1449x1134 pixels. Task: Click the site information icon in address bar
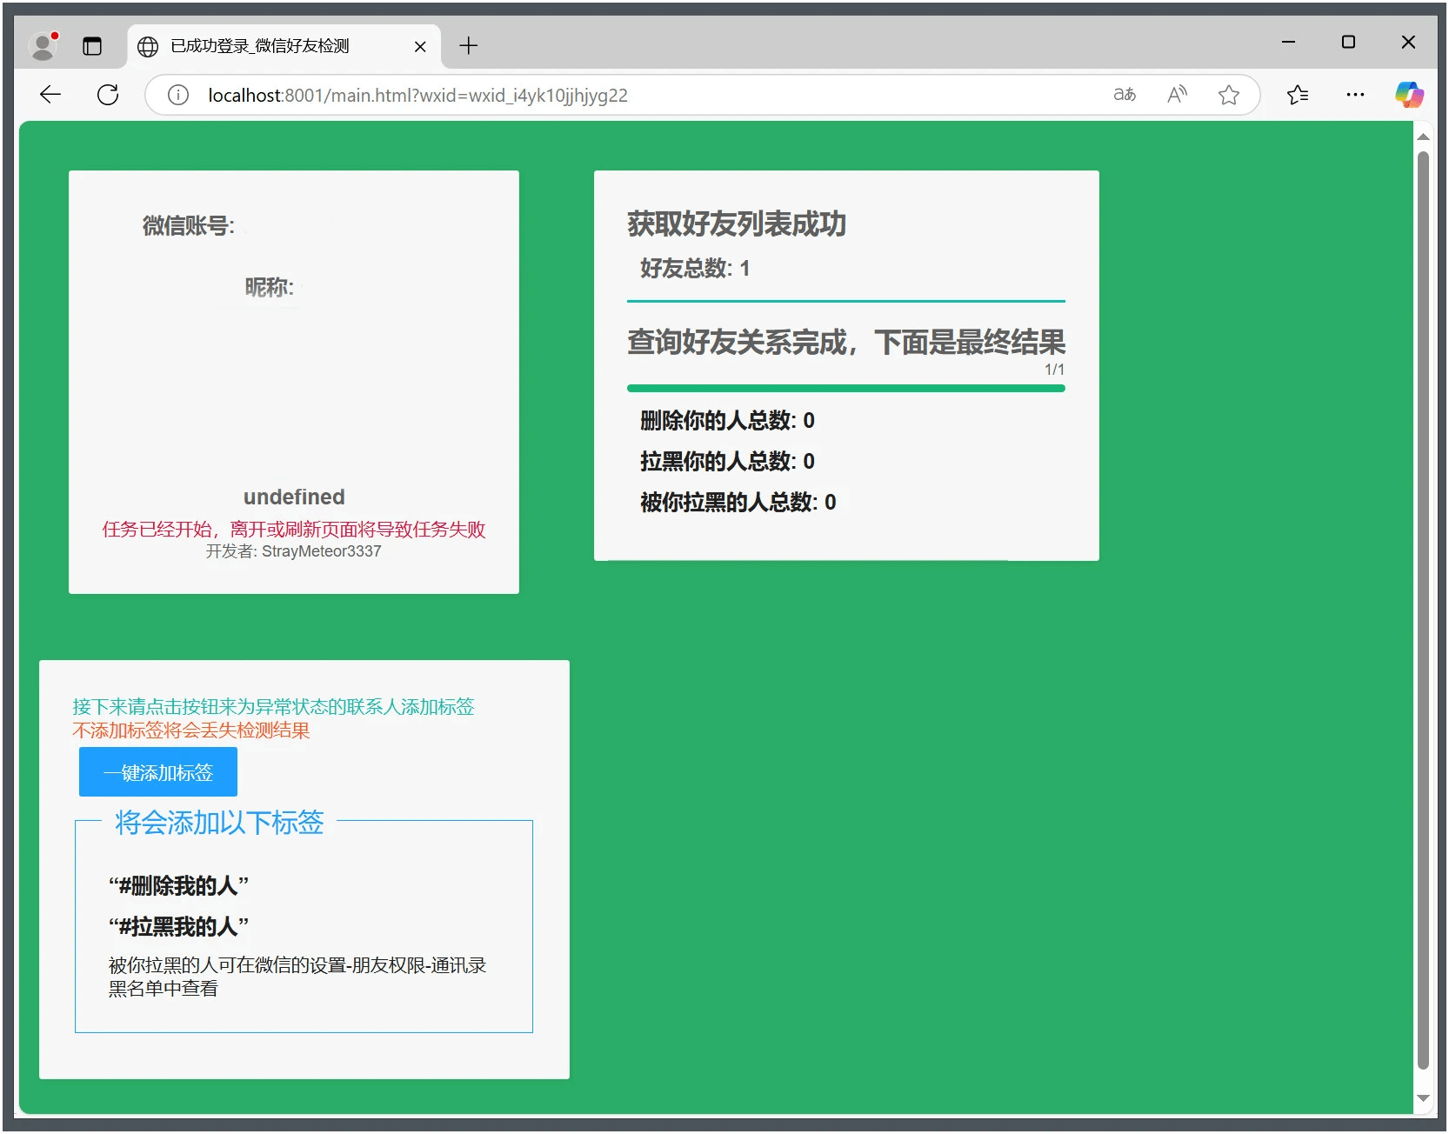pyautogui.click(x=177, y=96)
